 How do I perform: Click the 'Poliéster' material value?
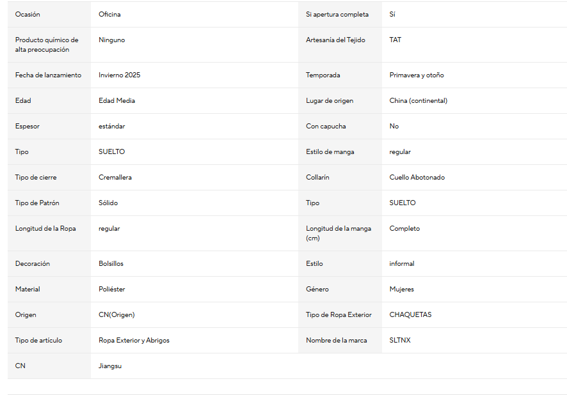pos(112,289)
